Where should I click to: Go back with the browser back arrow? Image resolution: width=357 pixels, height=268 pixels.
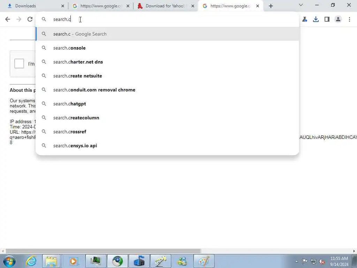coord(8,19)
